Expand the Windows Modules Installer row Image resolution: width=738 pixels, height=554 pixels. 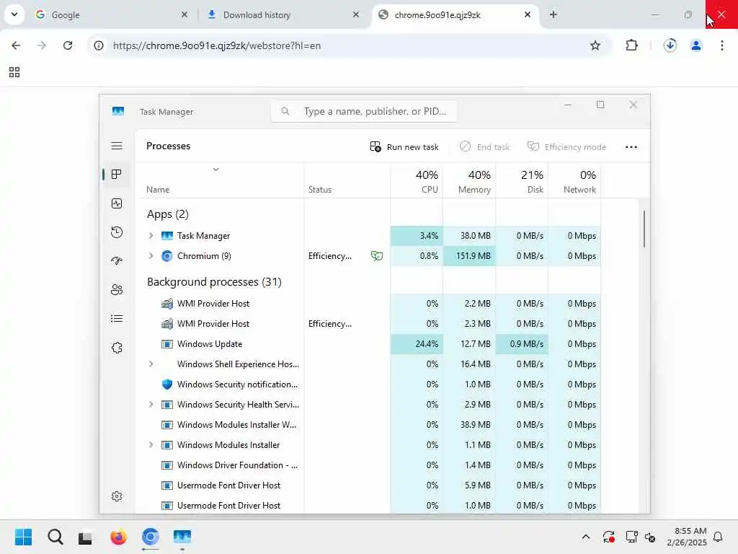coord(151,445)
